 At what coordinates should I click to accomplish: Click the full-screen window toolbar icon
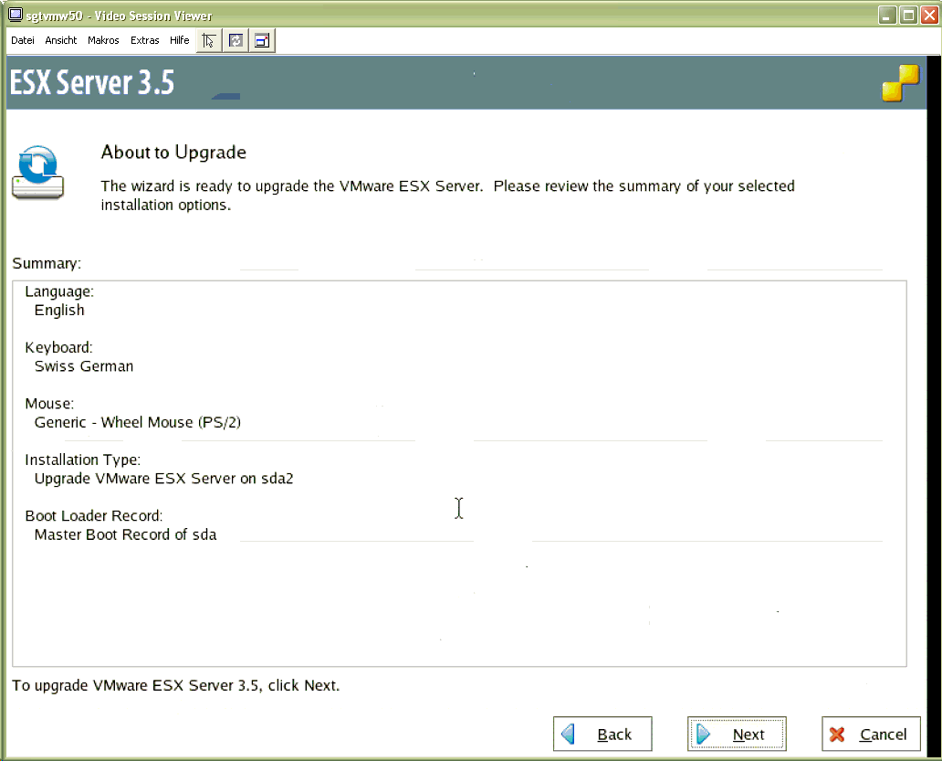[263, 41]
